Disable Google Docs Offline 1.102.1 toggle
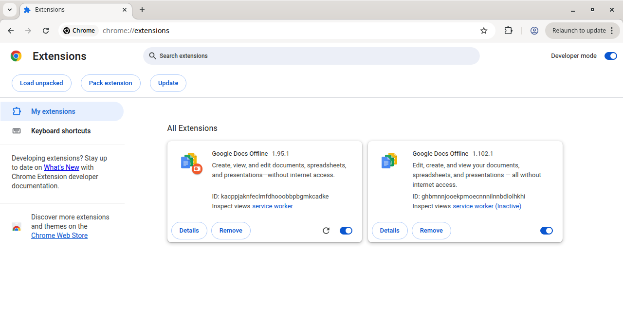Viewport: 623px width, 326px height. pos(547,231)
